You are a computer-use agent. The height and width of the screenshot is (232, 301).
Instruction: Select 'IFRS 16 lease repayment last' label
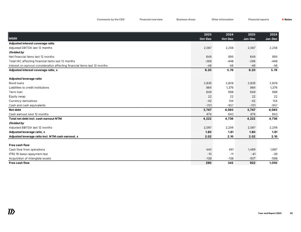click(28, 154)
